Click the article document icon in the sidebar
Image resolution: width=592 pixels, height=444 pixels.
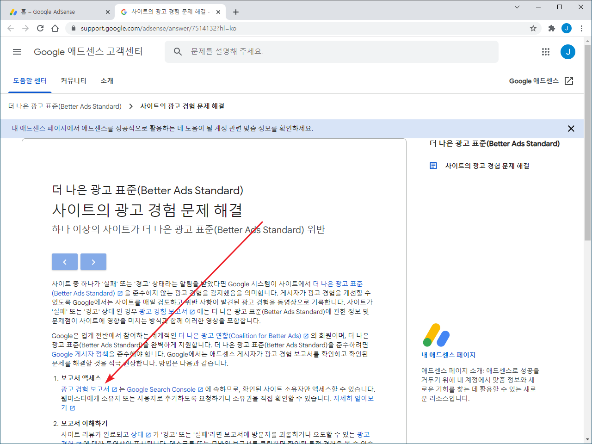coord(433,166)
